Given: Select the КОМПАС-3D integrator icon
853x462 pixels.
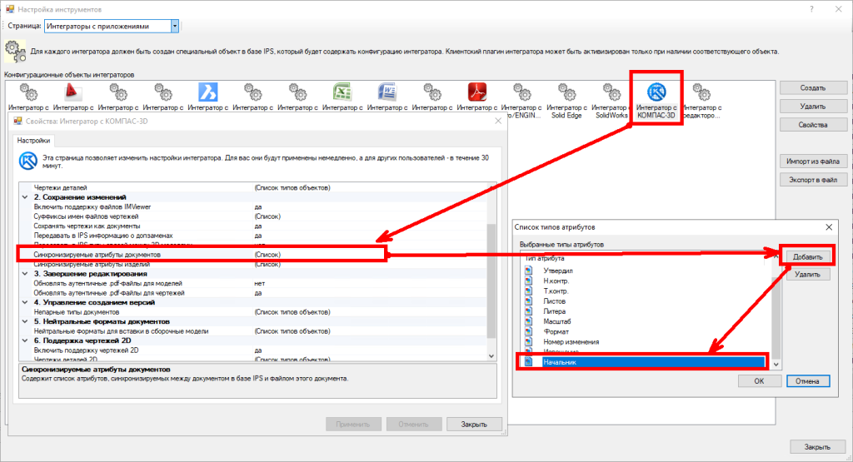Looking at the screenshot, I should click(x=656, y=92).
